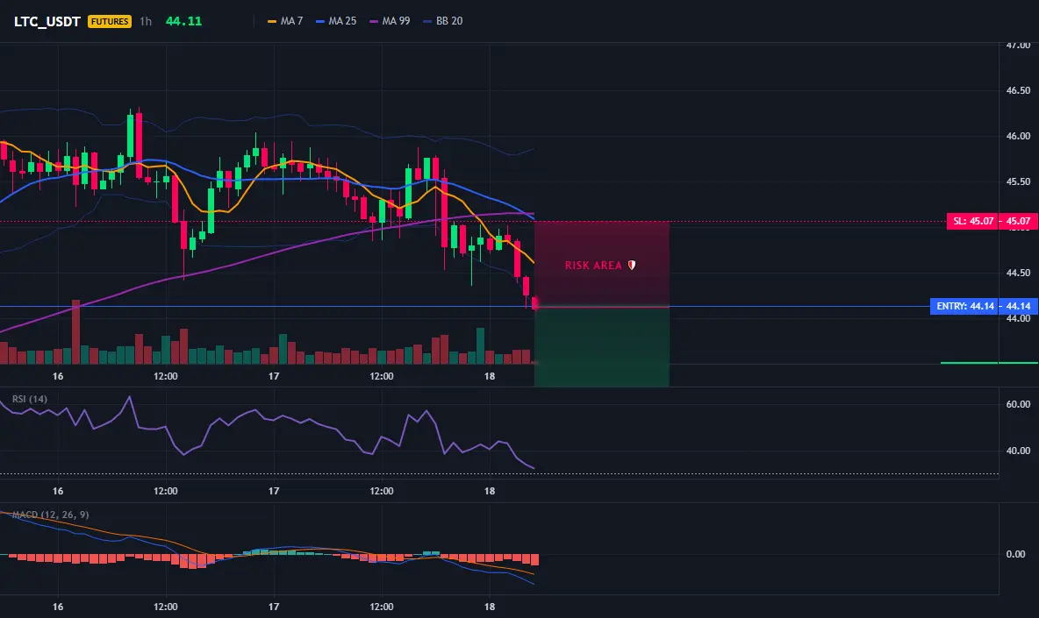This screenshot has width=1039, height=618.
Task: Click the RISK AREA label
Action: coord(593,266)
